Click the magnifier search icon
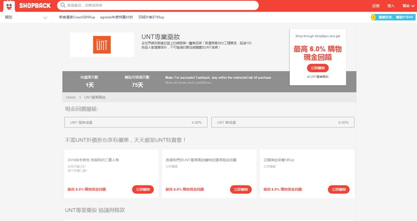 [63, 5]
